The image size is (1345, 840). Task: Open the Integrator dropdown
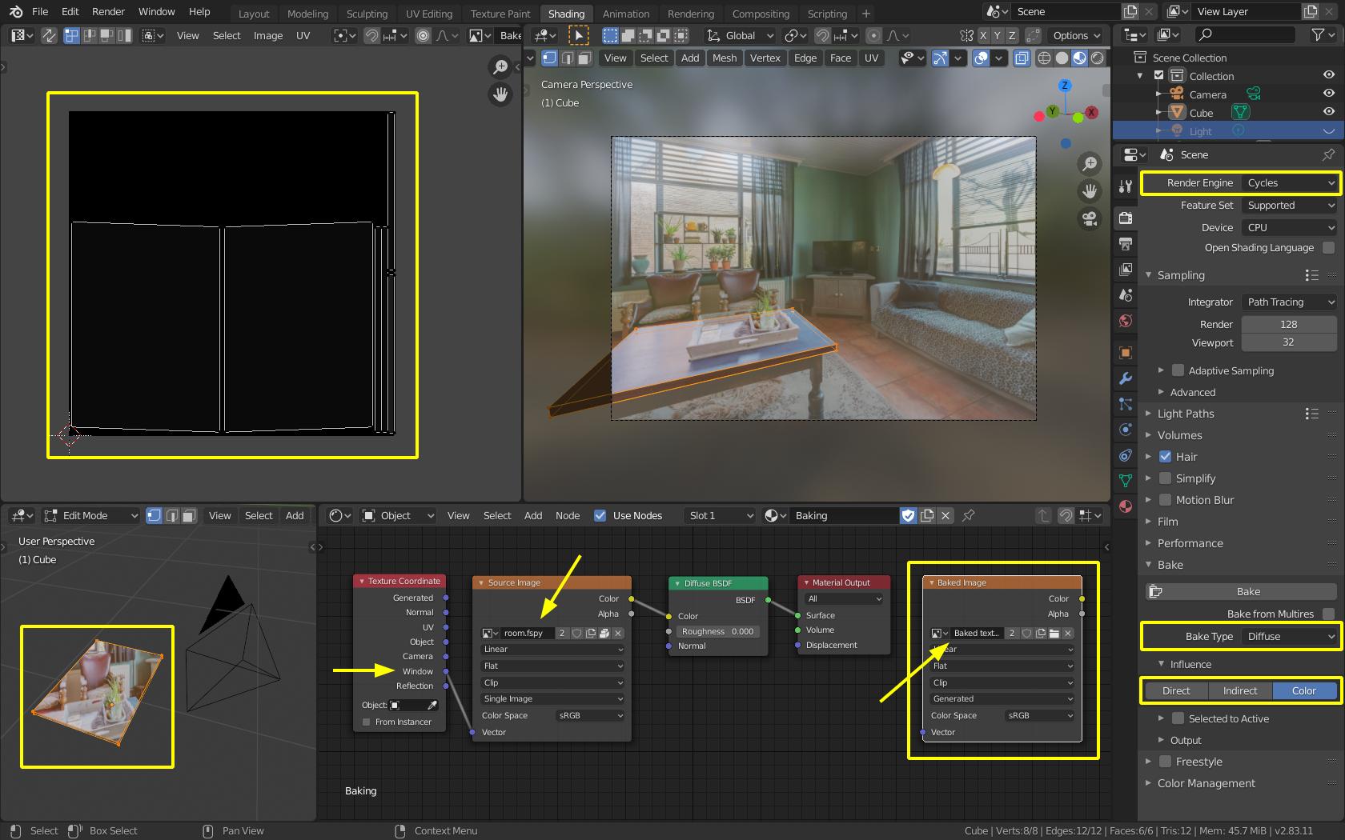tap(1289, 302)
